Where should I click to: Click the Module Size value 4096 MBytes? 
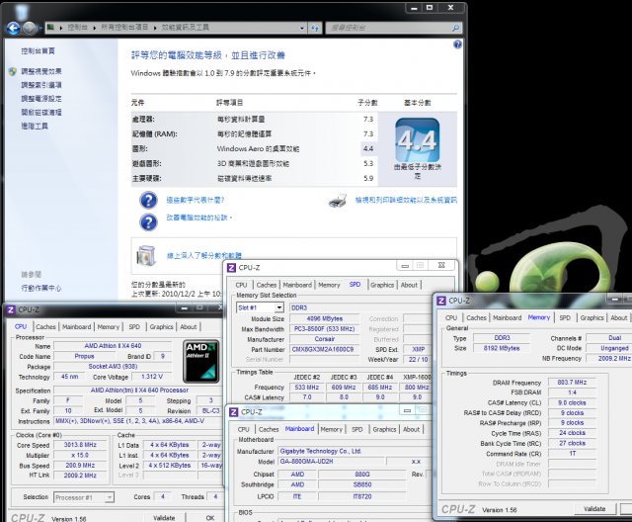click(x=325, y=318)
